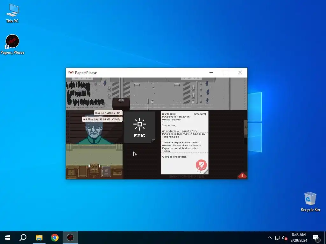Open the notification center

pyautogui.click(x=316, y=238)
